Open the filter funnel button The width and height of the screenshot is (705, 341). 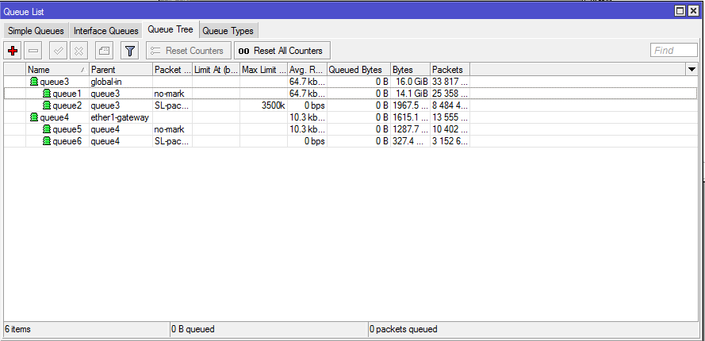[x=130, y=51]
